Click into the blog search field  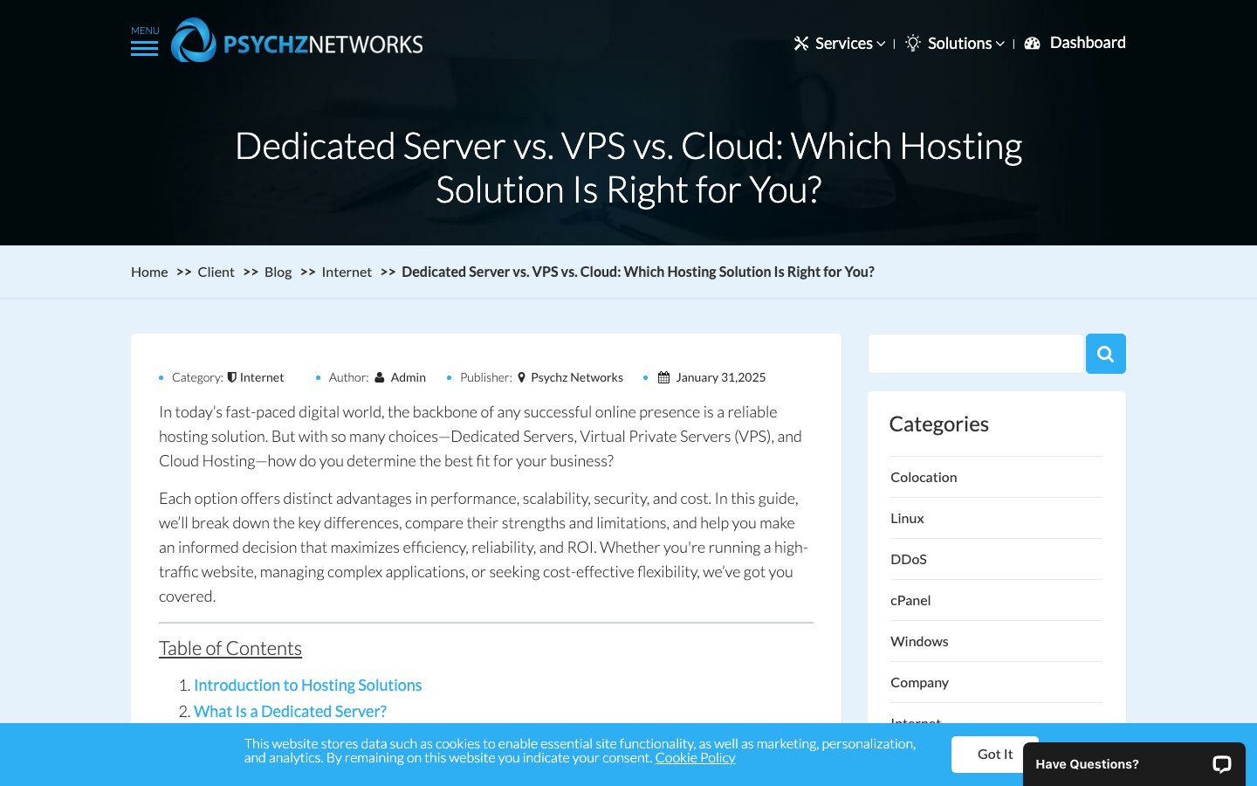tap(975, 354)
